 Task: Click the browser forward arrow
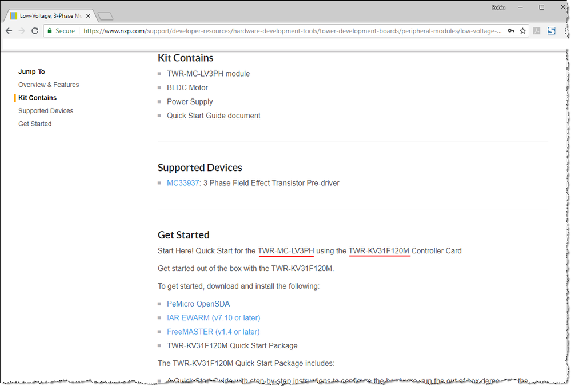pos(22,31)
